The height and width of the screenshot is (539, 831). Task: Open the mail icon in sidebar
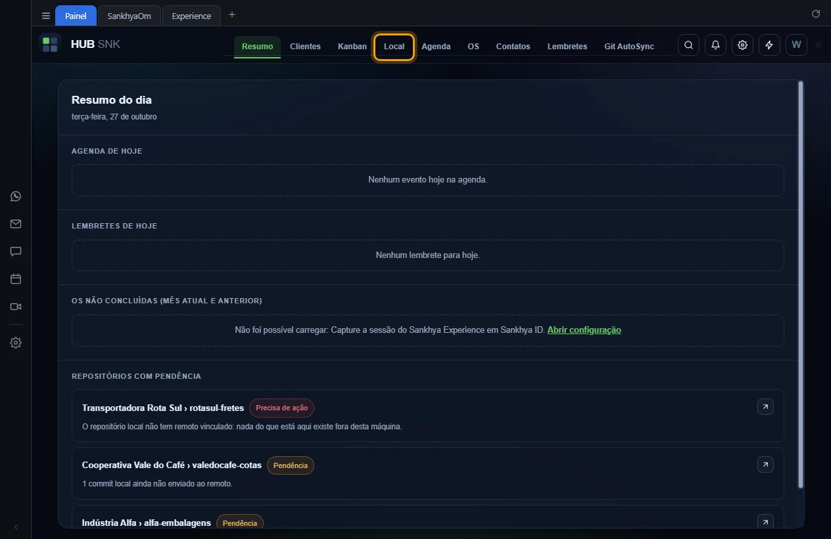16,224
